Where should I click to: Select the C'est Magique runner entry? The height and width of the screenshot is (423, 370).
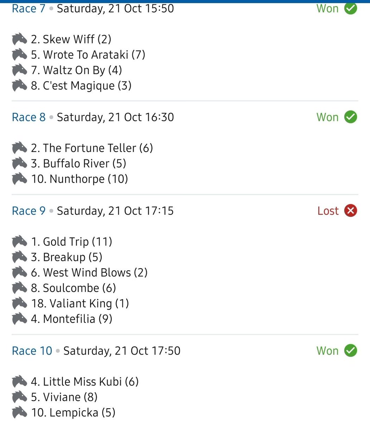click(72, 86)
